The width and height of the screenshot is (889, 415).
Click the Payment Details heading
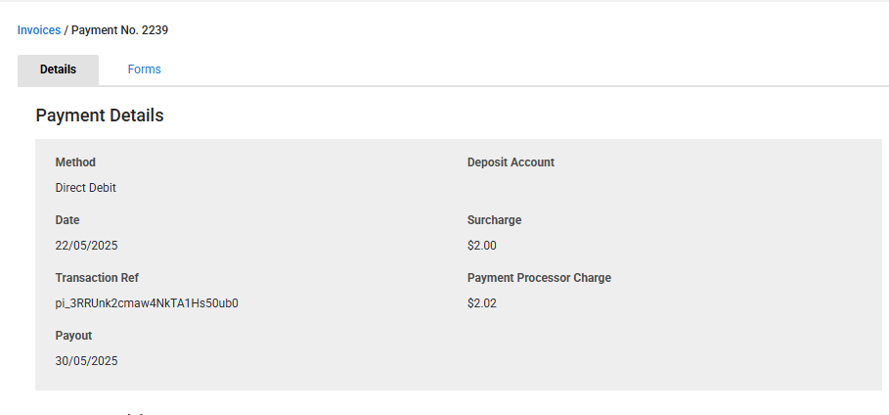[x=100, y=115]
